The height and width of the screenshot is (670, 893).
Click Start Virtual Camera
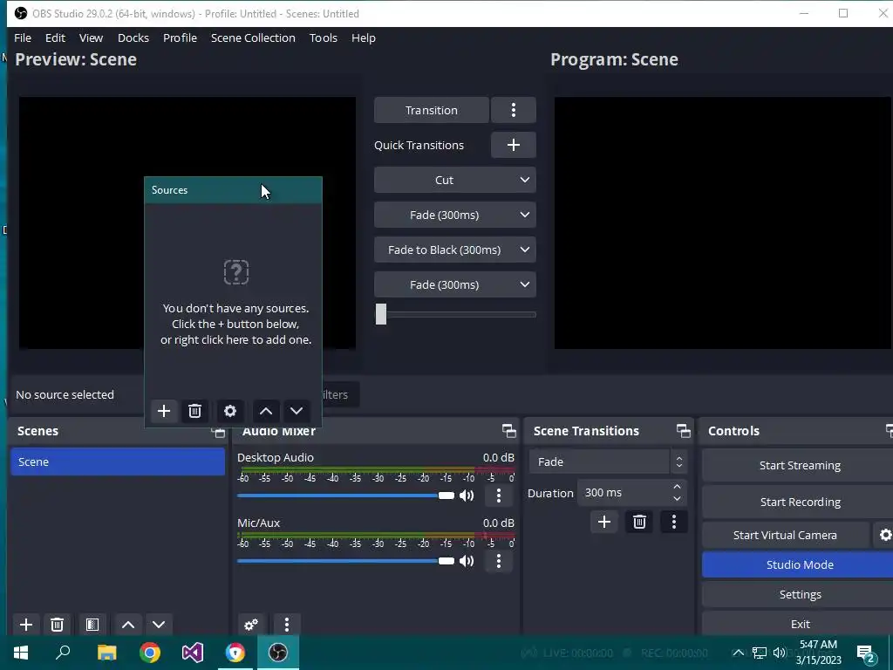[x=786, y=535]
